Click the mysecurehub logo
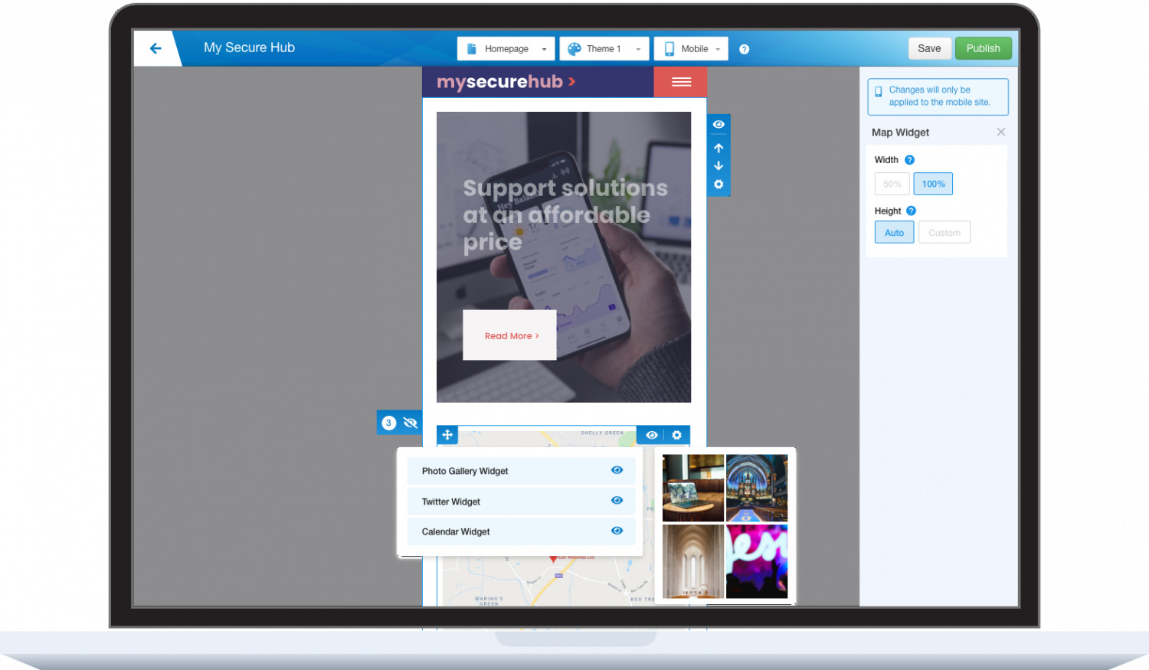The image size is (1149, 670). tap(506, 82)
